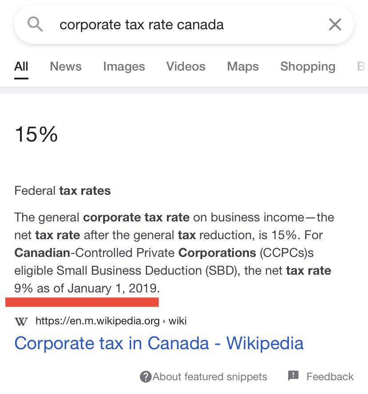Click the featured snippet paragraph text
The width and height of the screenshot is (368, 394).
point(174,253)
